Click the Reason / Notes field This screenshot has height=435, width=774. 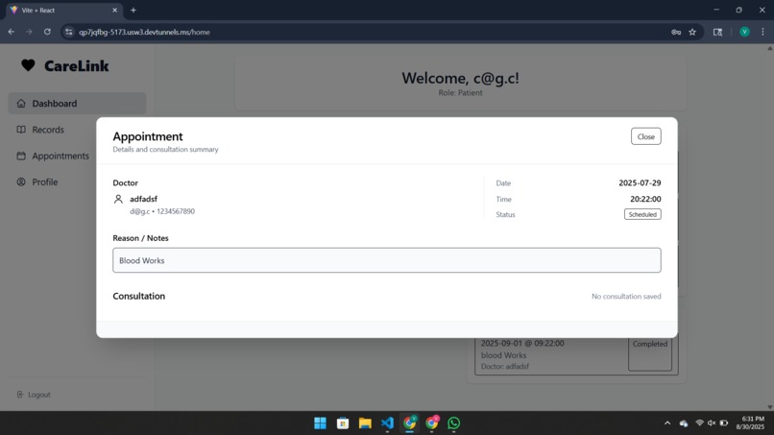[x=386, y=260]
